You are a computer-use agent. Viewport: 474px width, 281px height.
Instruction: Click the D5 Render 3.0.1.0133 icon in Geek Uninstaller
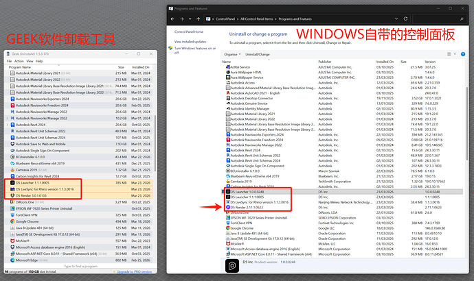click(12, 195)
